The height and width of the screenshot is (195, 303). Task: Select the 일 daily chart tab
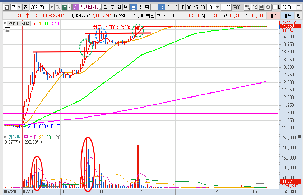click(x=105, y=7)
